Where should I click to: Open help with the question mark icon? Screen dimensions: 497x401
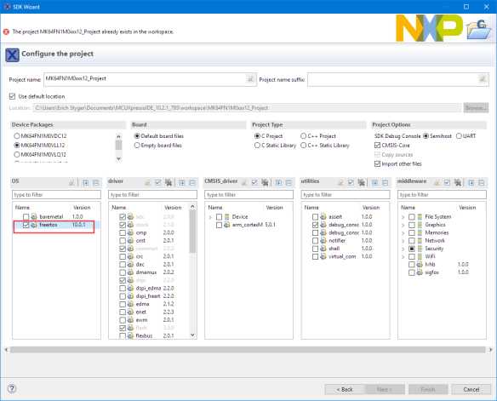pos(12,388)
